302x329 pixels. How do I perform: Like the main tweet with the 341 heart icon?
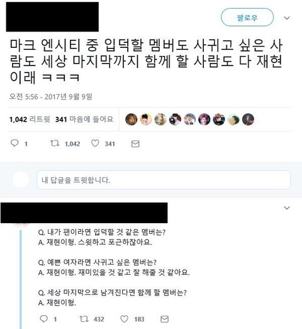click(x=95, y=143)
